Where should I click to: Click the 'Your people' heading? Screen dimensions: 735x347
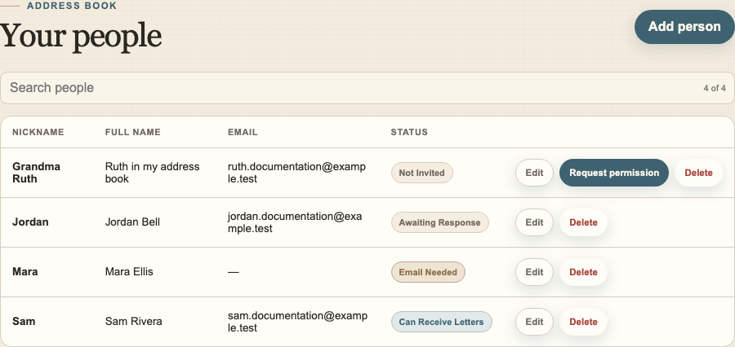[81, 36]
